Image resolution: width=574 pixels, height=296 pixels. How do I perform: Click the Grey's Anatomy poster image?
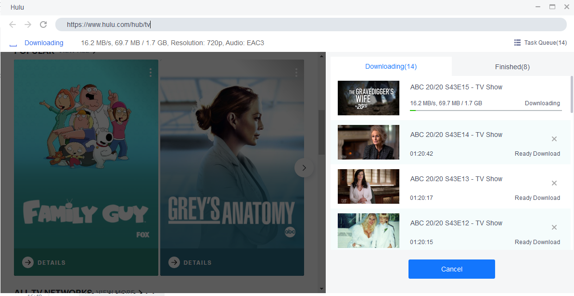click(232, 153)
